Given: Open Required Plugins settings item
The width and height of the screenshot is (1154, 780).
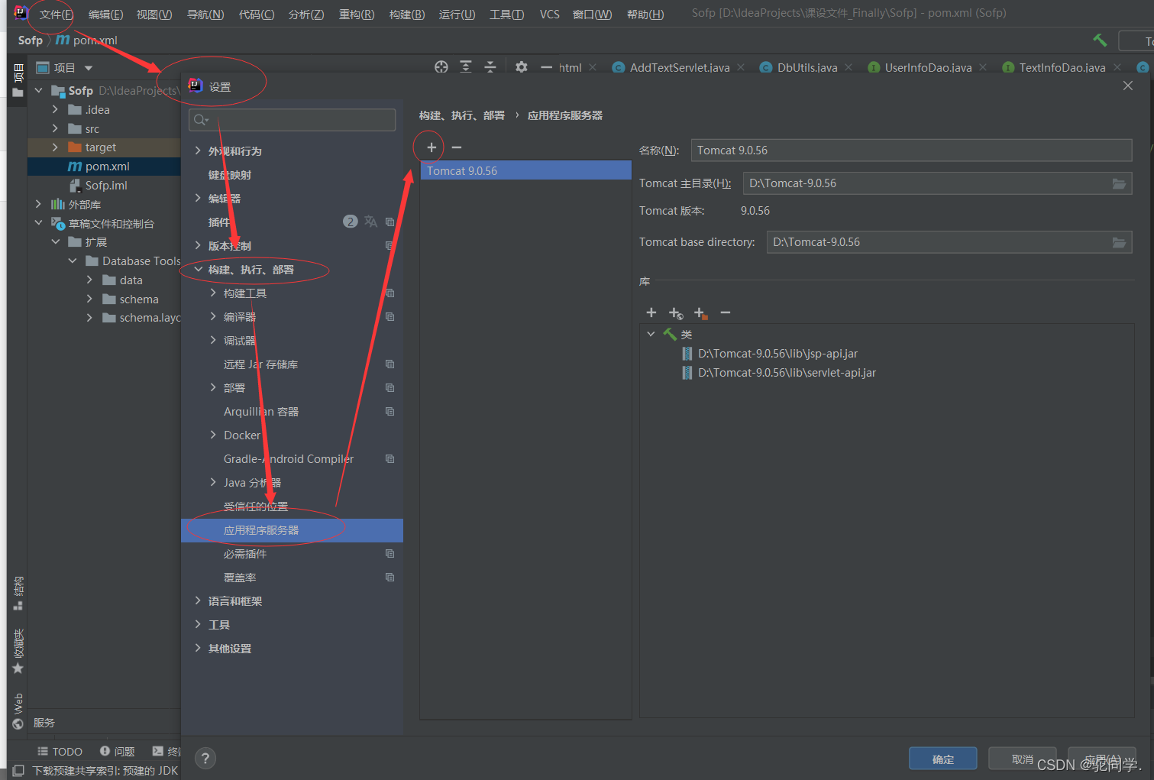Looking at the screenshot, I should [x=245, y=553].
